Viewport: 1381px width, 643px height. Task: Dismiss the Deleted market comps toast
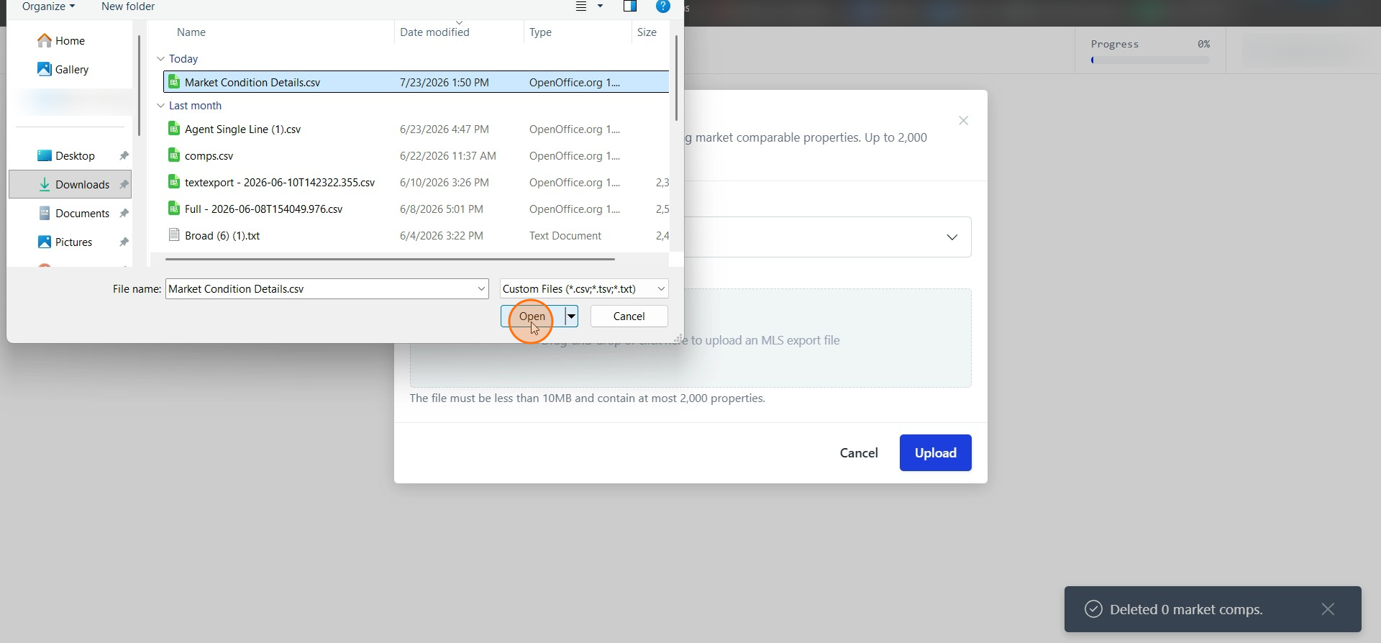point(1328,609)
